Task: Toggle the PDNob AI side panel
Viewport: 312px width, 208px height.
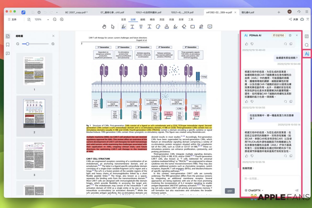Action: (307, 54)
